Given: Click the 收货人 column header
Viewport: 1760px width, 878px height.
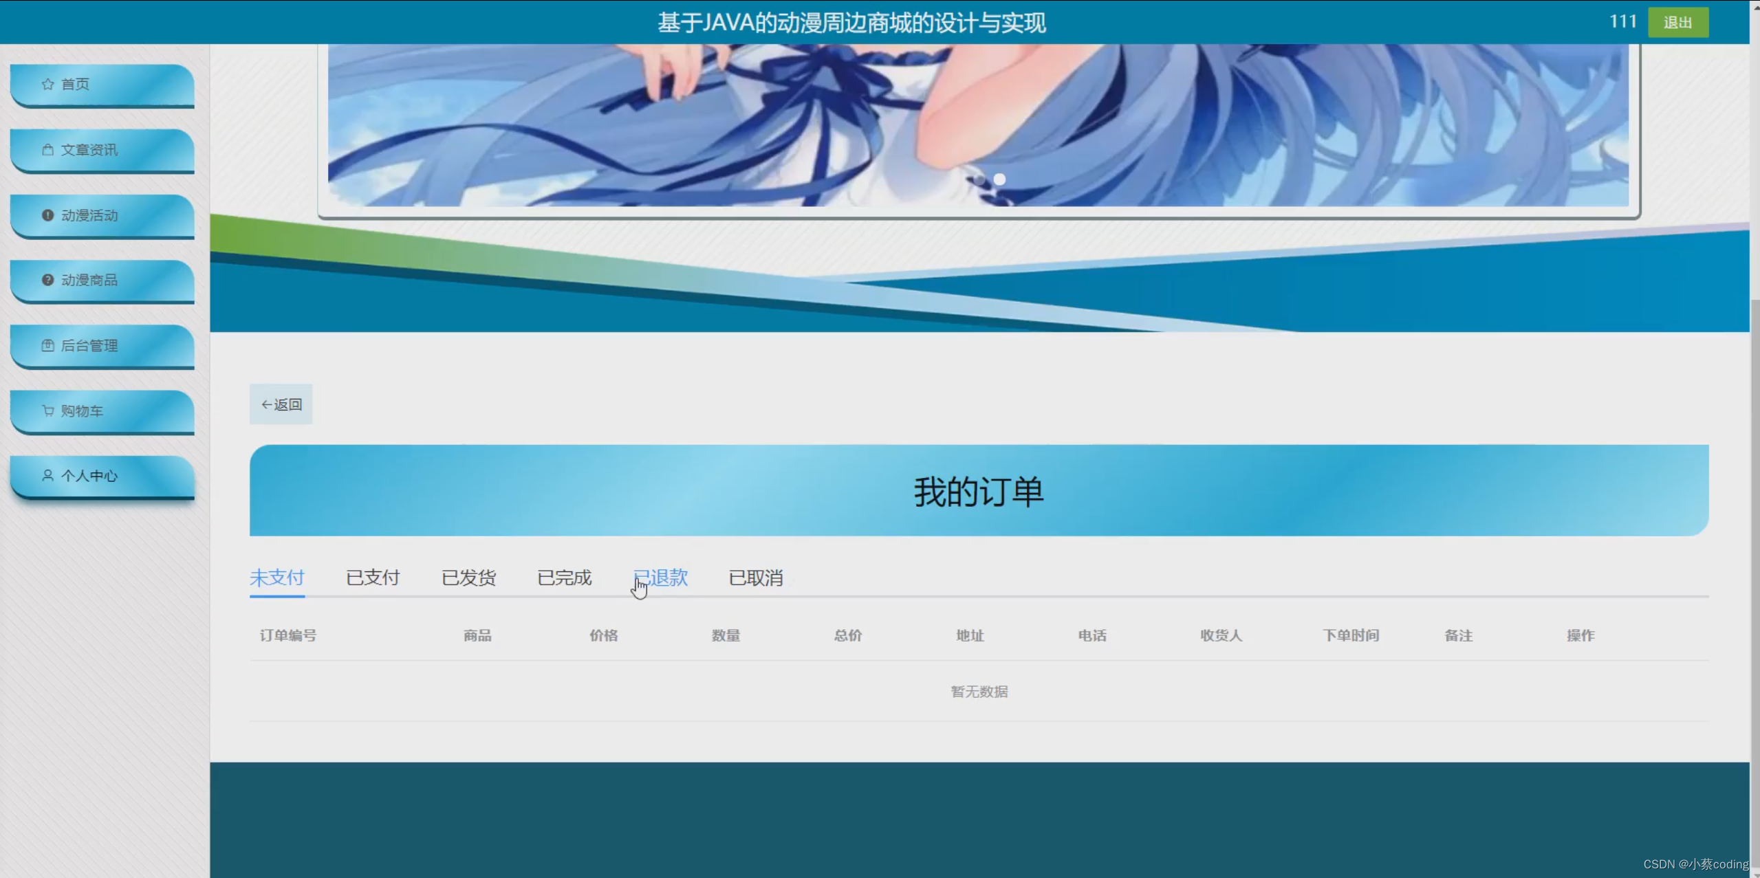Looking at the screenshot, I should [x=1221, y=635].
